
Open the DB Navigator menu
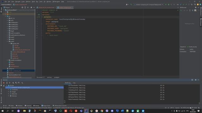[56, 2]
